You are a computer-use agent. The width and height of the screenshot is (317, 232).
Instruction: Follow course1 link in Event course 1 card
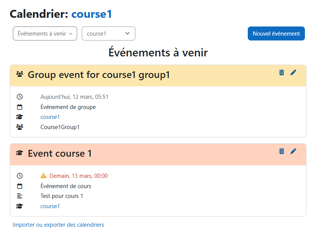(x=50, y=206)
